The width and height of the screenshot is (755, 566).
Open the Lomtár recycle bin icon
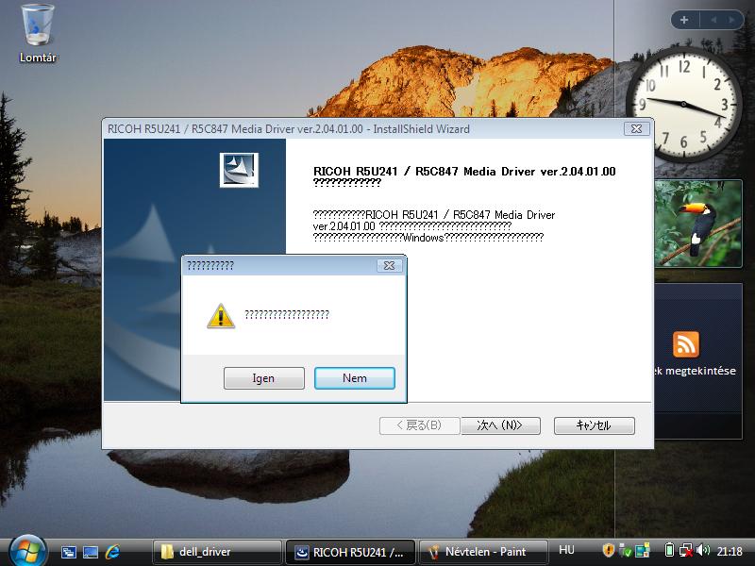38,31
